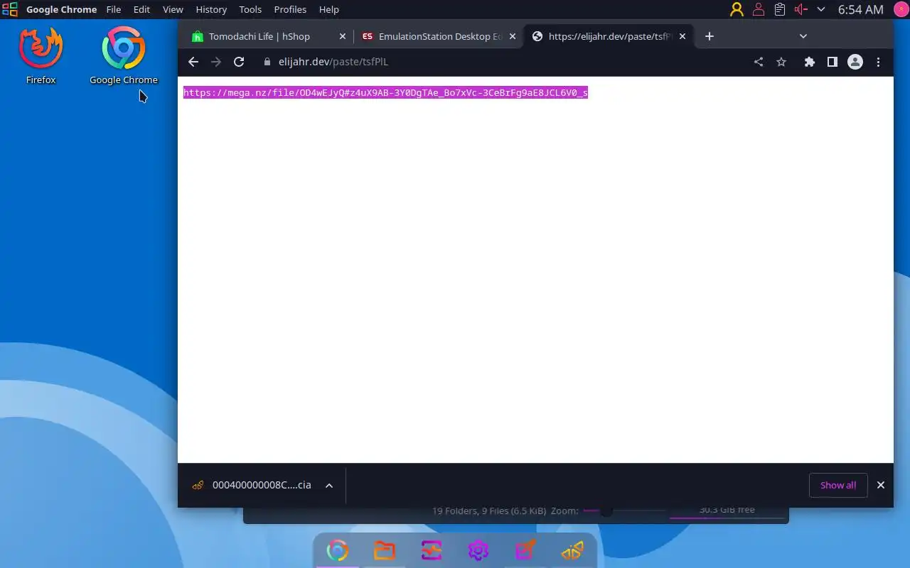910x568 pixels.
Task: Click the 30.3 GiB free space bar
Action: coord(727,510)
